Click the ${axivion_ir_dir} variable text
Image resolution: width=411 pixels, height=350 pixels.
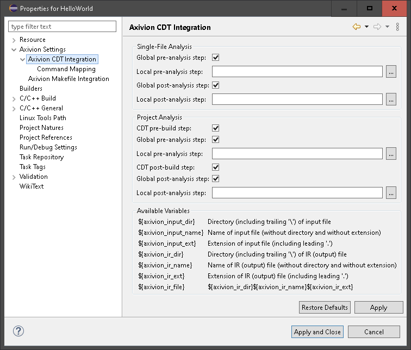coord(161,254)
